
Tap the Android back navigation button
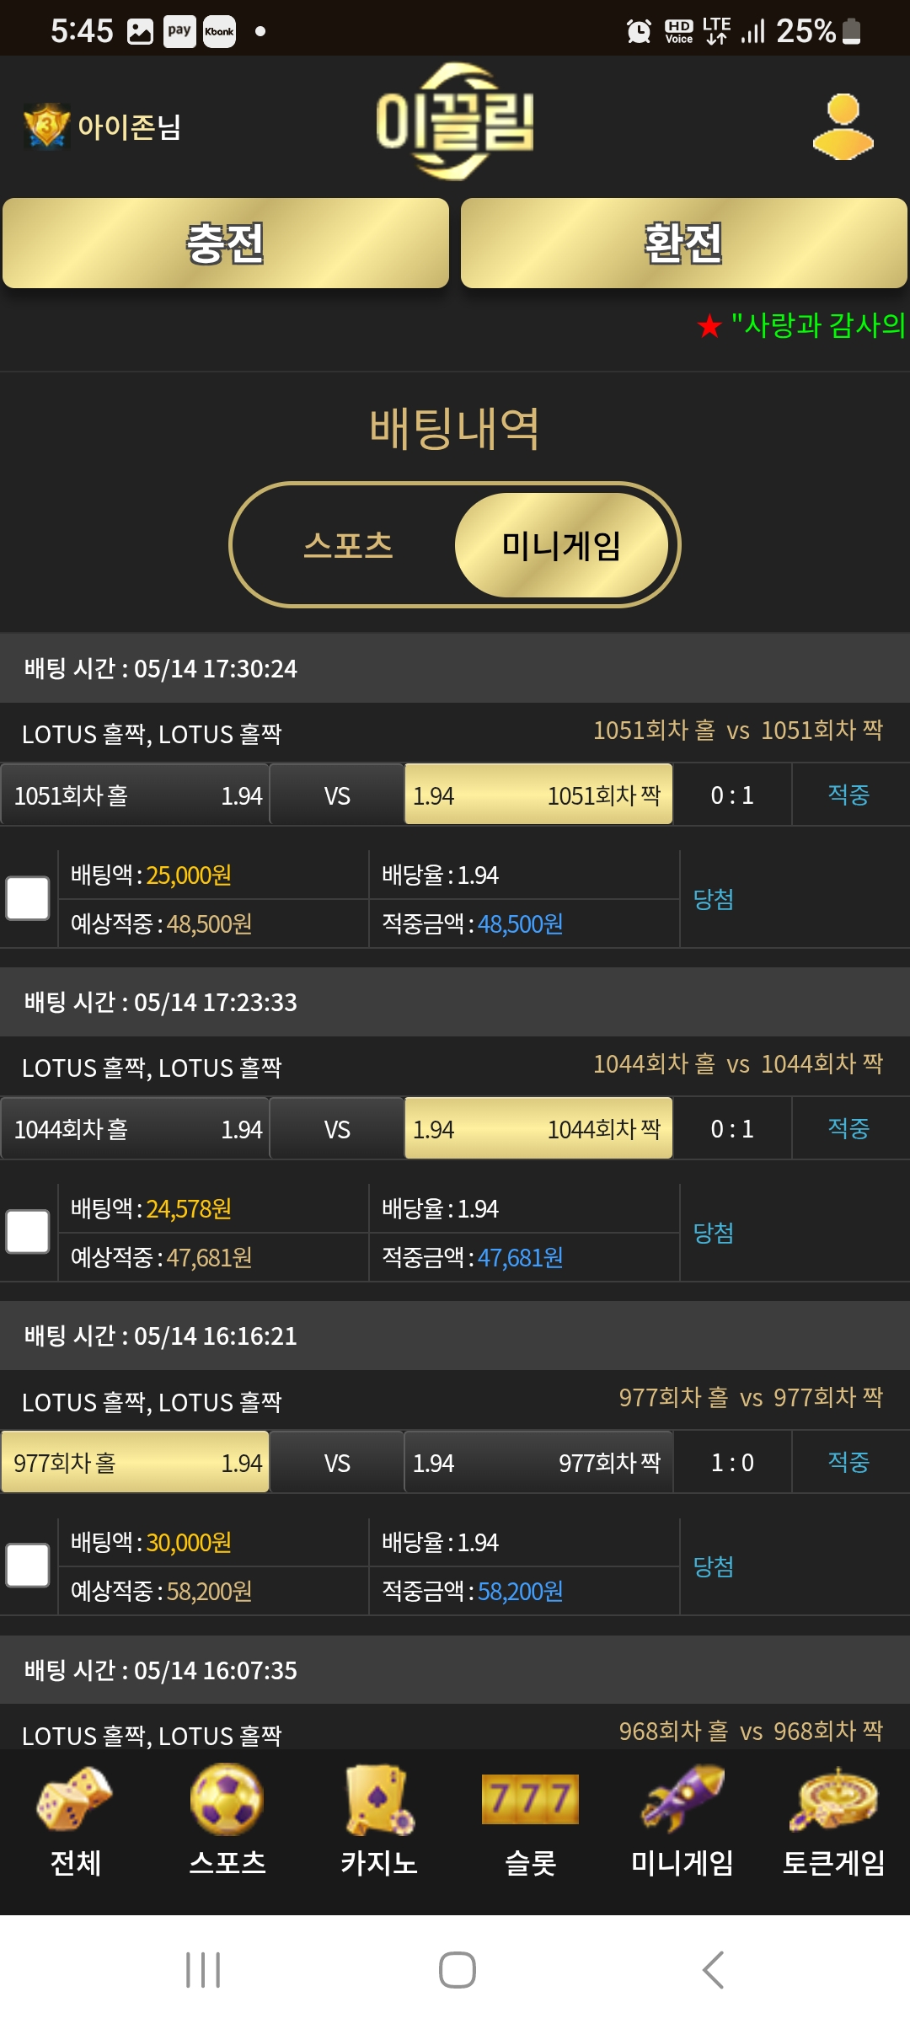pos(713,1970)
